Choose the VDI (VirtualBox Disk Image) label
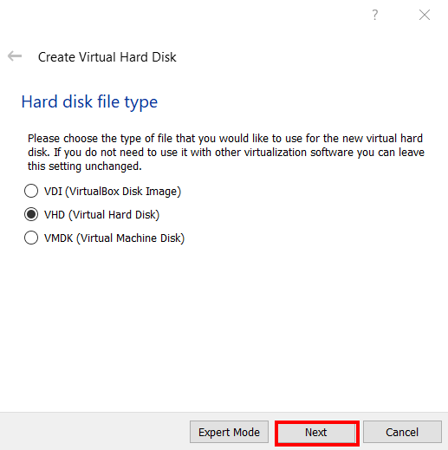Viewport: 448px width, 450px height. (113, 192)
